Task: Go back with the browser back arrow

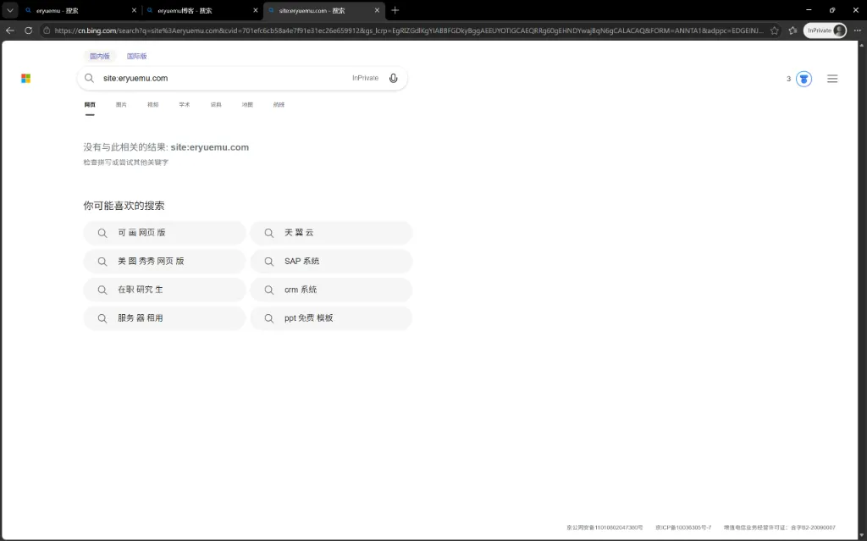Action: (x=10, y=30)
